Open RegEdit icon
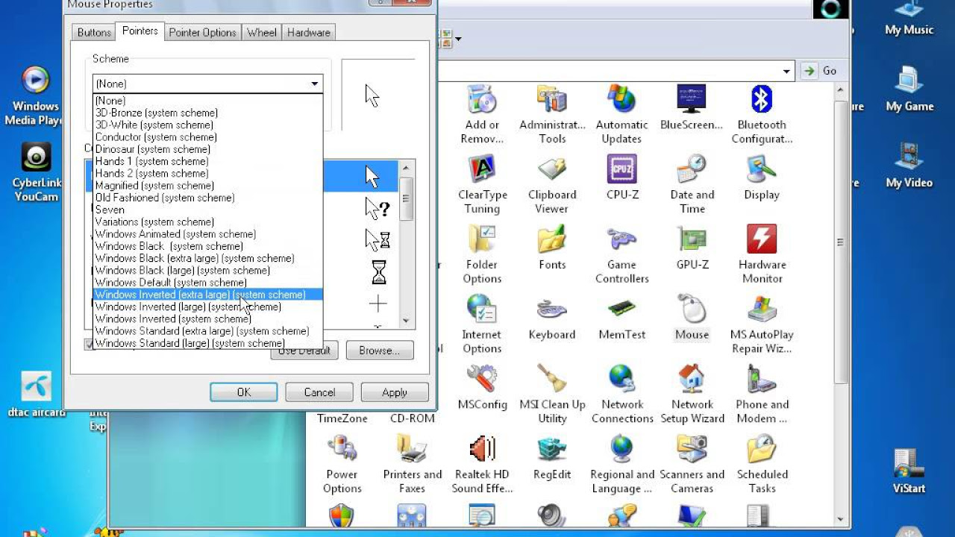 pyautogui.click(x=552, y=449)
